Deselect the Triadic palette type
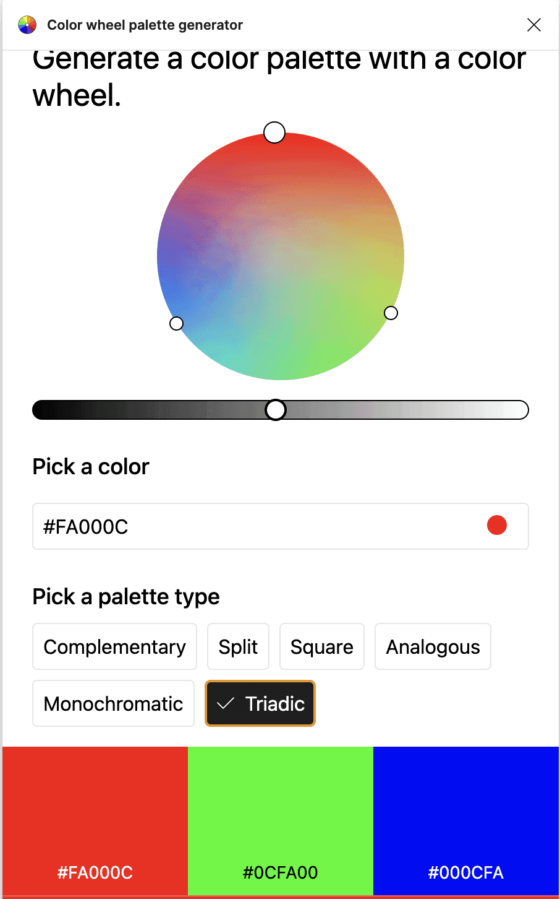The width and height of the screenshot is (560, 899). click(260, 703)
